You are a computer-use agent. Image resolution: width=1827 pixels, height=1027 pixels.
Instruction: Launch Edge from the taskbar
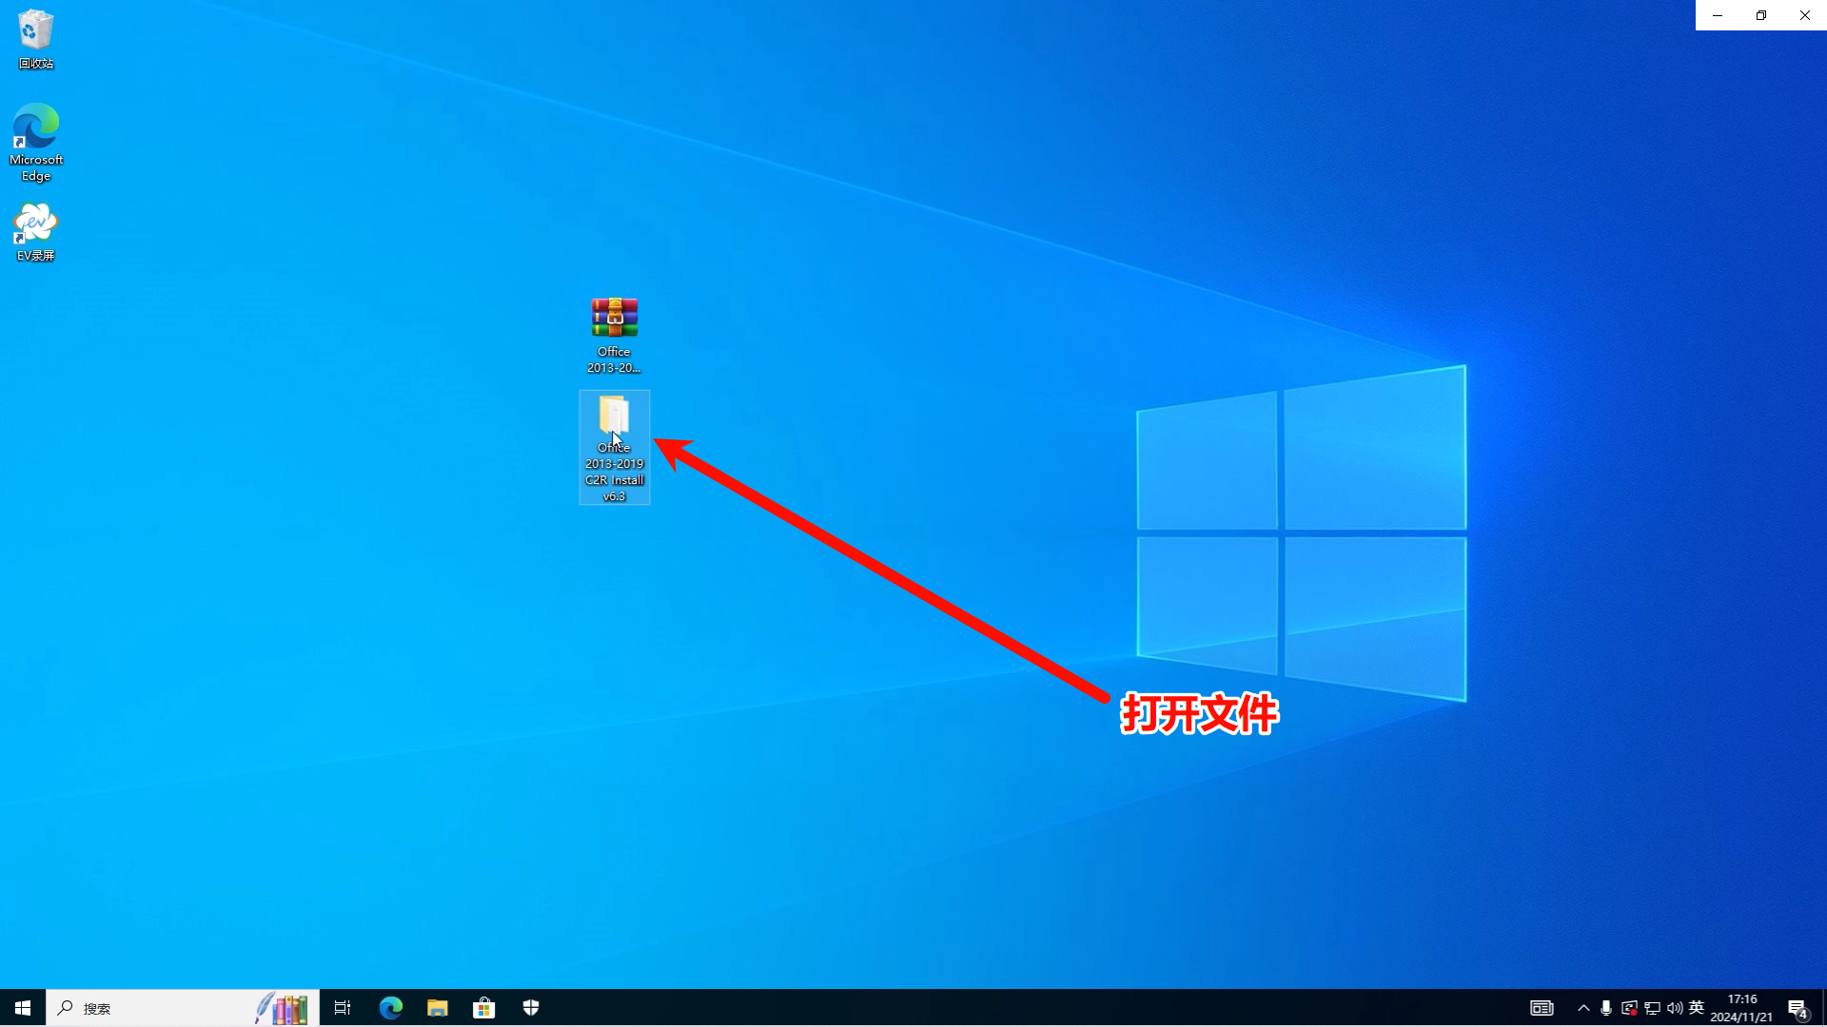pos(391,1008)
